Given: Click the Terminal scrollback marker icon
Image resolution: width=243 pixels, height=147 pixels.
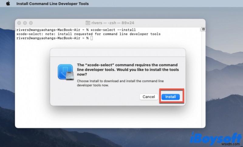Looking at the screenshot, I should click(x=204, y=29).
